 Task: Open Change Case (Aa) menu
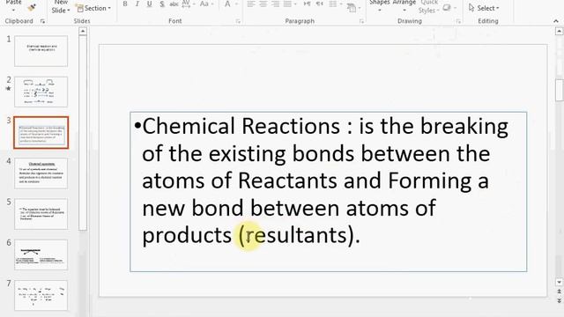point(205,4)
